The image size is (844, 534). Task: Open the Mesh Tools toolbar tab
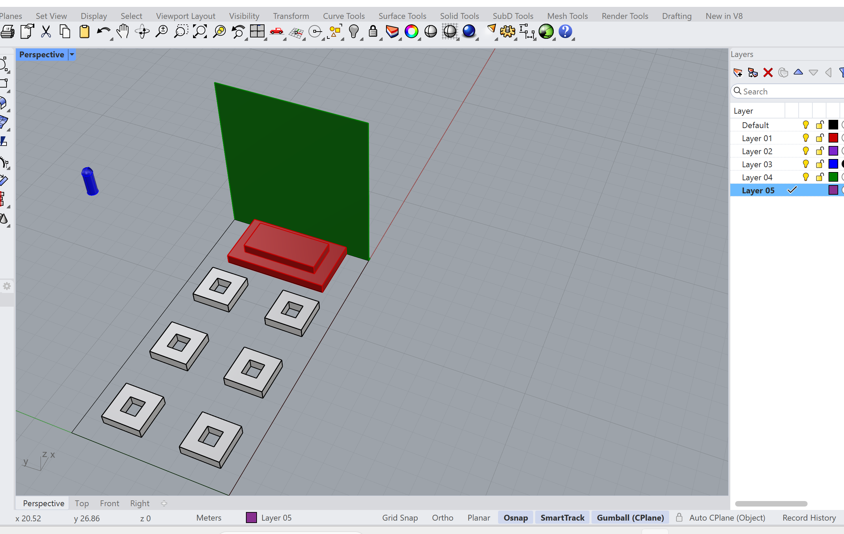click(567, 16)
